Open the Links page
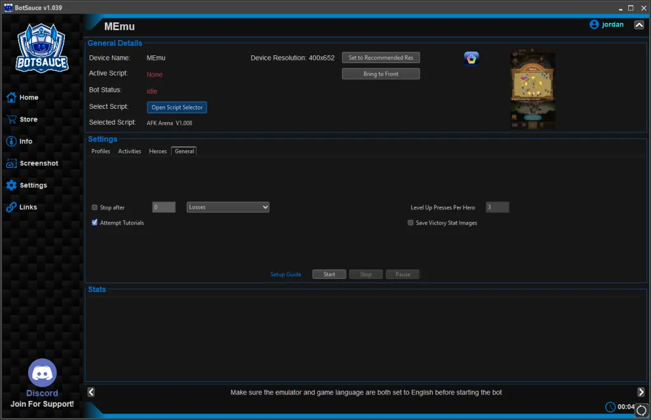The height and width of the screenshot is (420, 651). (22, 207)
